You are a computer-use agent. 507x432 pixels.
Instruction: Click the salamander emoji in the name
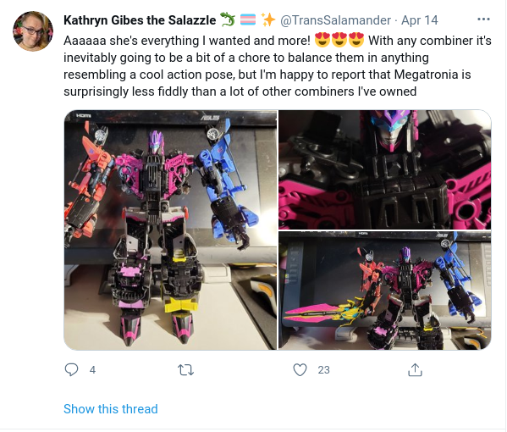tap(228, 19)
